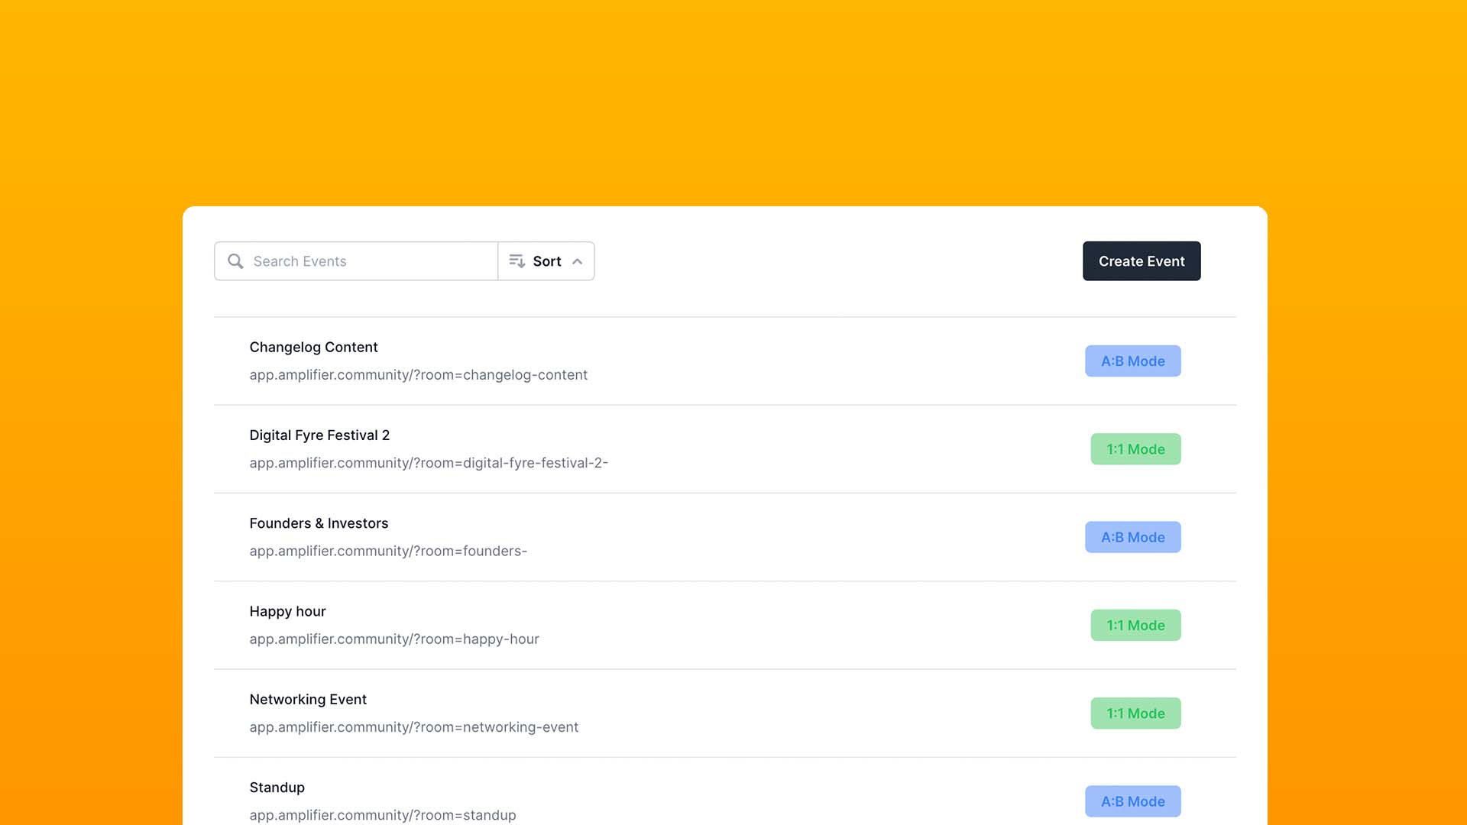Click the sort arrows icon beside Sort

click(x=517, y=260)
